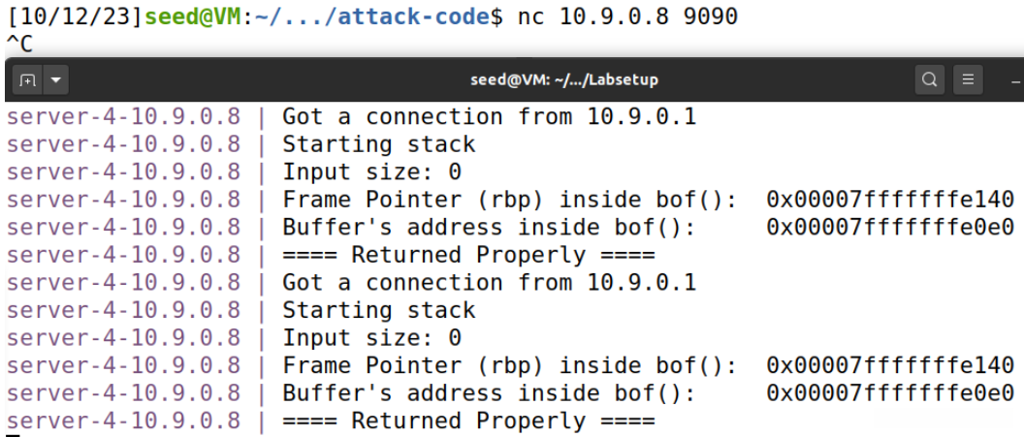Click the green seed@VM prompt text
Image resolution: width=1024 pixels, height=437 pixels.
(194, 18)
